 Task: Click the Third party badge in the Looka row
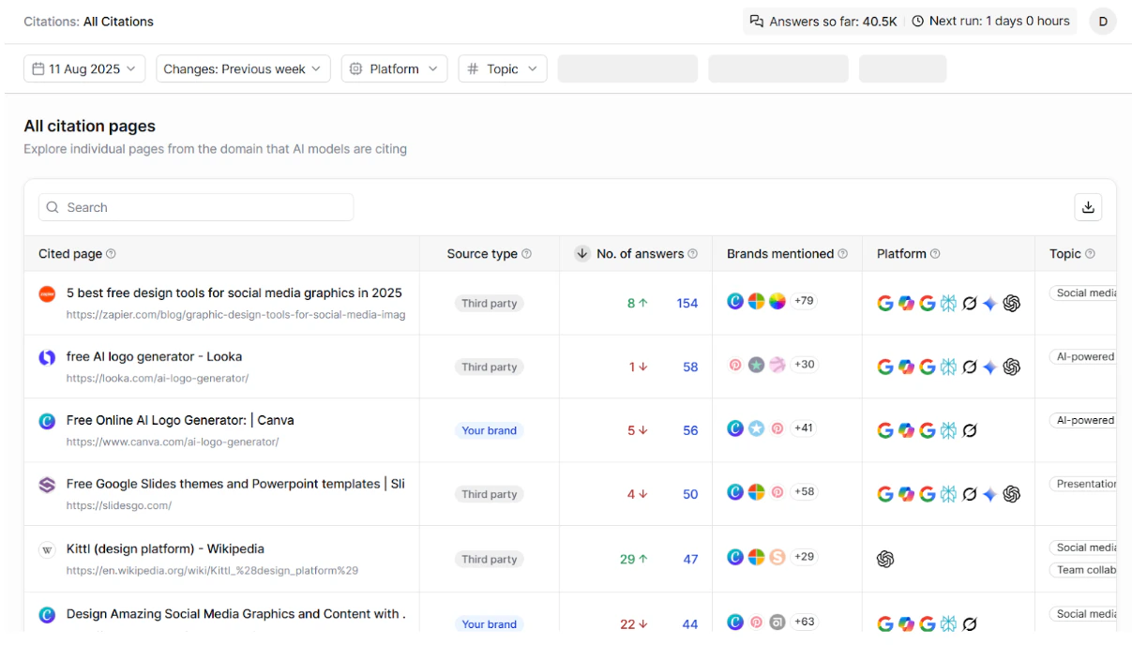coord(489,367)
